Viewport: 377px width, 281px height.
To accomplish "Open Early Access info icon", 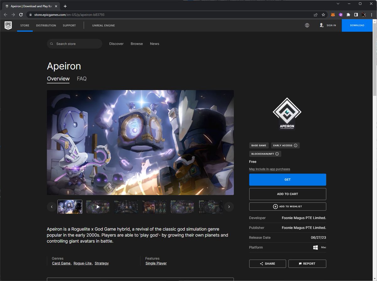I will pos(295,146).
